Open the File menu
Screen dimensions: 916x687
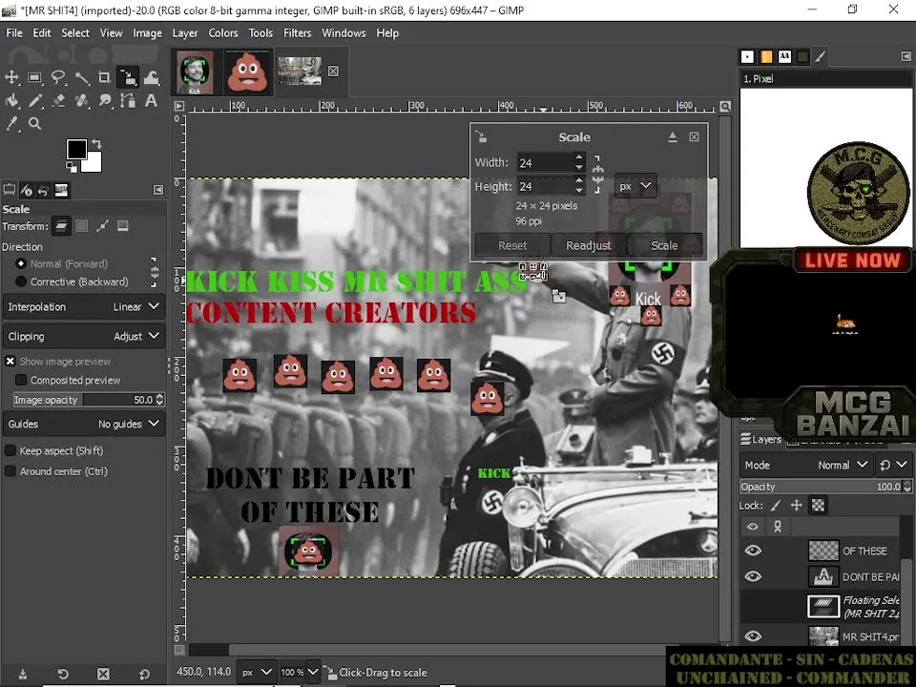coord(14,33)
